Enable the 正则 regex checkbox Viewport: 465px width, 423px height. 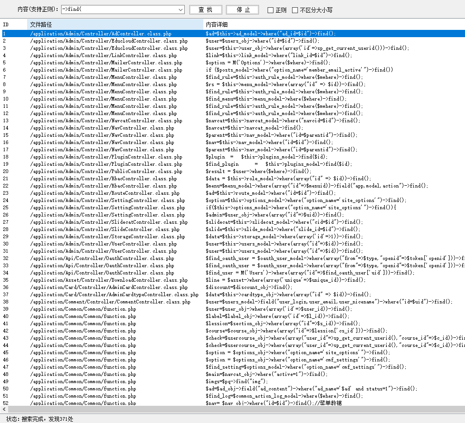(270, 10)
